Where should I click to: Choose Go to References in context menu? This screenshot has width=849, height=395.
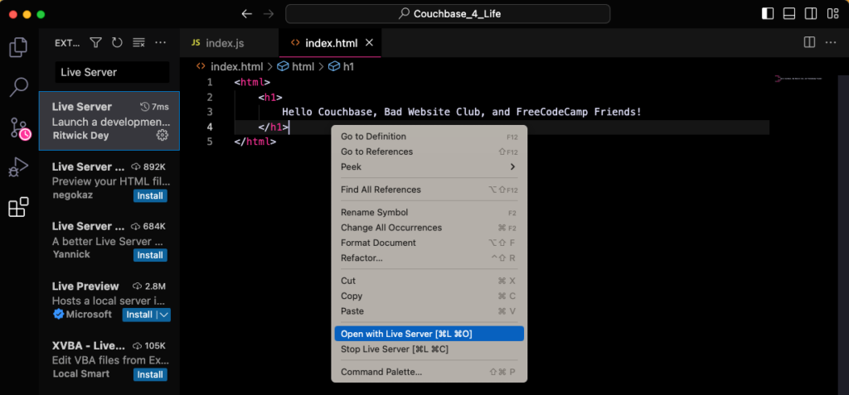(x=429, y=152)
